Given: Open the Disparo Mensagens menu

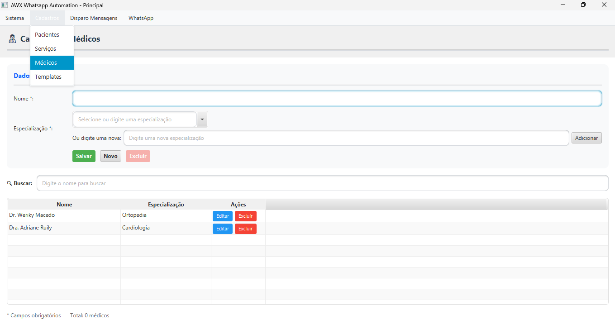Looking at the screenshot, I should point(94,18).
